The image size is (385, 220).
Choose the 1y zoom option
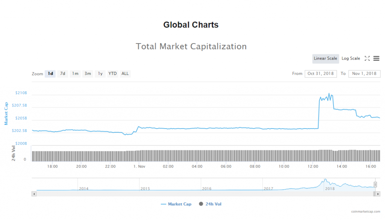tap(100, 74)
